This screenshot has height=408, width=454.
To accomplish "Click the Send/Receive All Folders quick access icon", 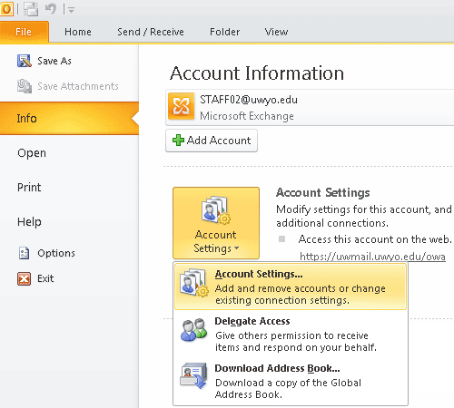I will [x=31, y=9].
